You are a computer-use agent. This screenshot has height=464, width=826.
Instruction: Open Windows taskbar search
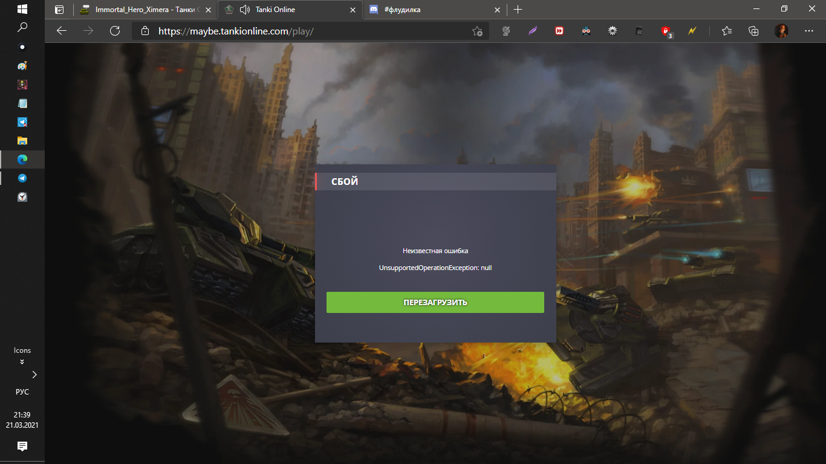[22, 27]
